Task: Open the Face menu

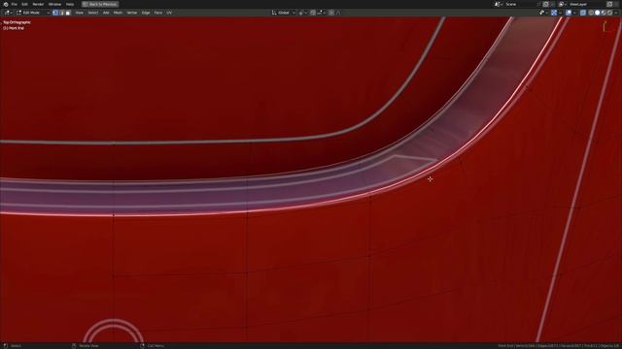Action: (x=158, y=13)
